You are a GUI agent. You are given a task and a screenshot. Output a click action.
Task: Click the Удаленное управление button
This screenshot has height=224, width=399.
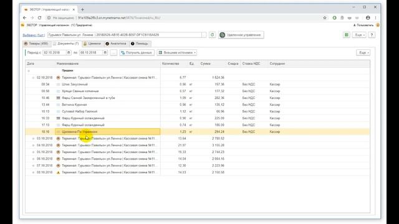pyautogui.click(x=241, y=35)
